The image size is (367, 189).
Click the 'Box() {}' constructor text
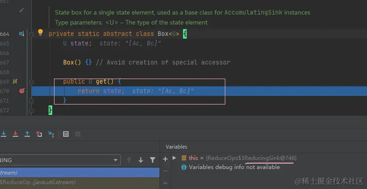(77, 63)
